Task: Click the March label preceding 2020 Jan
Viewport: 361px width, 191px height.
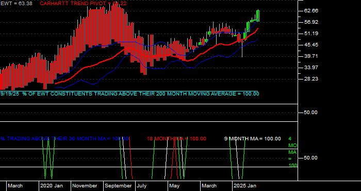Action: tap(15, 186)
